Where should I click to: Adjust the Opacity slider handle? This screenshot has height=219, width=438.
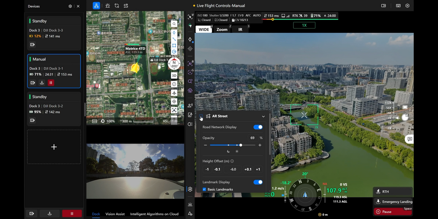point(241,145)
